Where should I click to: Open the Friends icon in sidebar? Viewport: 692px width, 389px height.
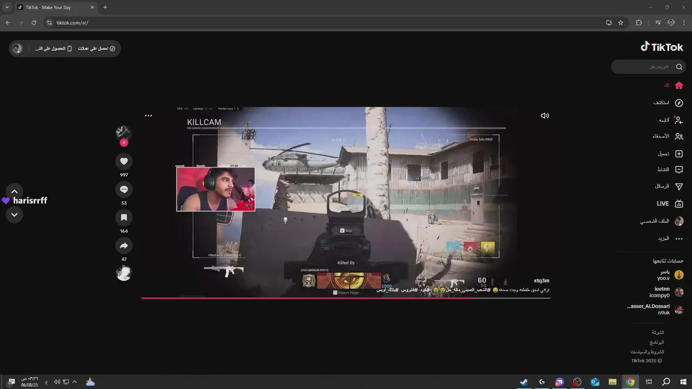click(679, 136)
